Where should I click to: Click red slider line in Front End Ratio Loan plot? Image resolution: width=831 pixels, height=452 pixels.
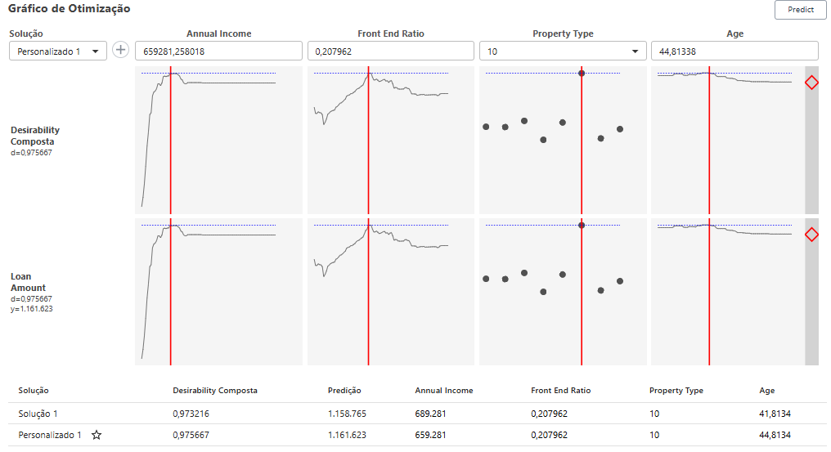point(368,294)
